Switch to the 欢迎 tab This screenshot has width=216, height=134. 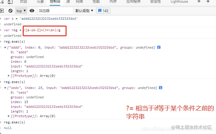[23, 2]
